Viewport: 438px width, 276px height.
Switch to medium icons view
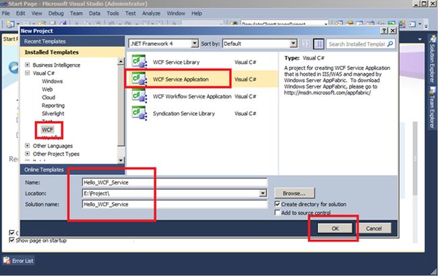click(x=319, y=44)
